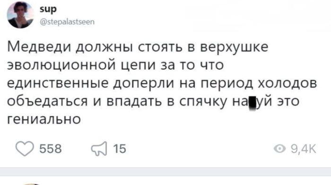Screen dimensions: 331x185
Task: Click the word гениально in the post
Action: coord(44,119)
